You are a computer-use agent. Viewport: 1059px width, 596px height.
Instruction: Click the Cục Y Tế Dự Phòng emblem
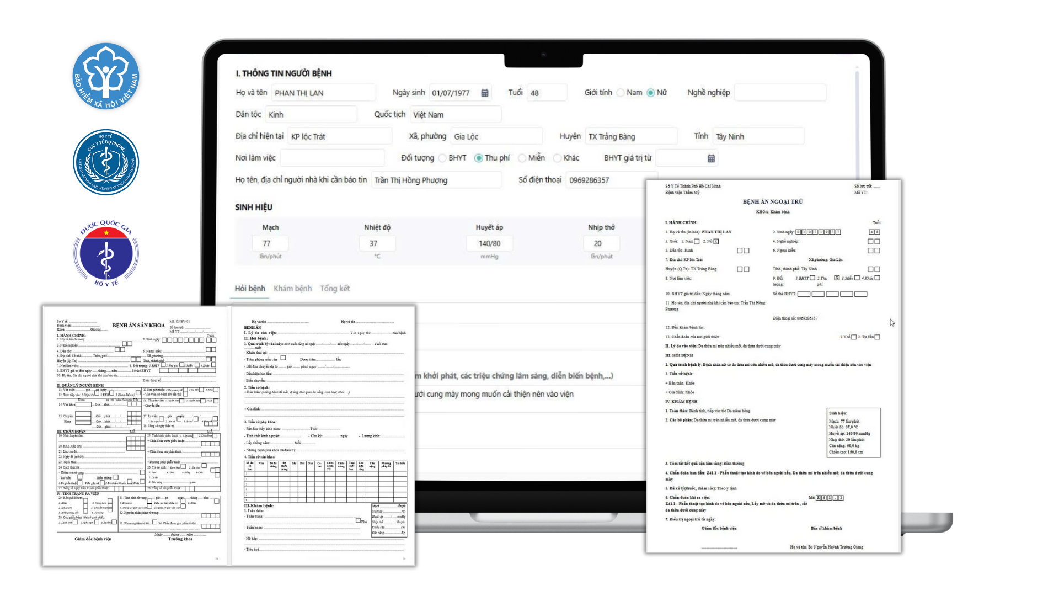pyautogui.click(x=106, y=162)
